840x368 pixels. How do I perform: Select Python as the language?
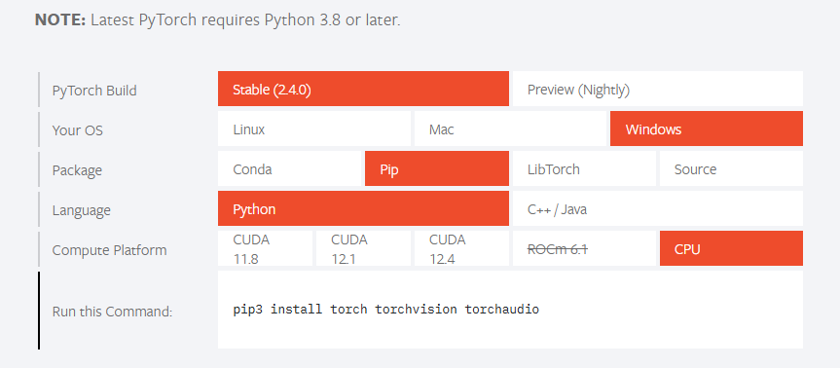coord(363,208)
